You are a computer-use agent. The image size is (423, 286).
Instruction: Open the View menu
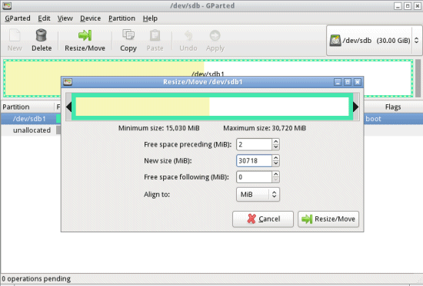pyautogui.click(x=65, y=18)
